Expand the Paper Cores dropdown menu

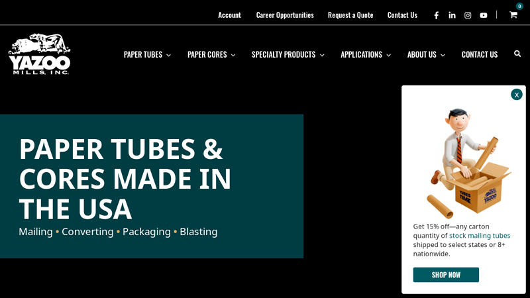tap(211, 54)
